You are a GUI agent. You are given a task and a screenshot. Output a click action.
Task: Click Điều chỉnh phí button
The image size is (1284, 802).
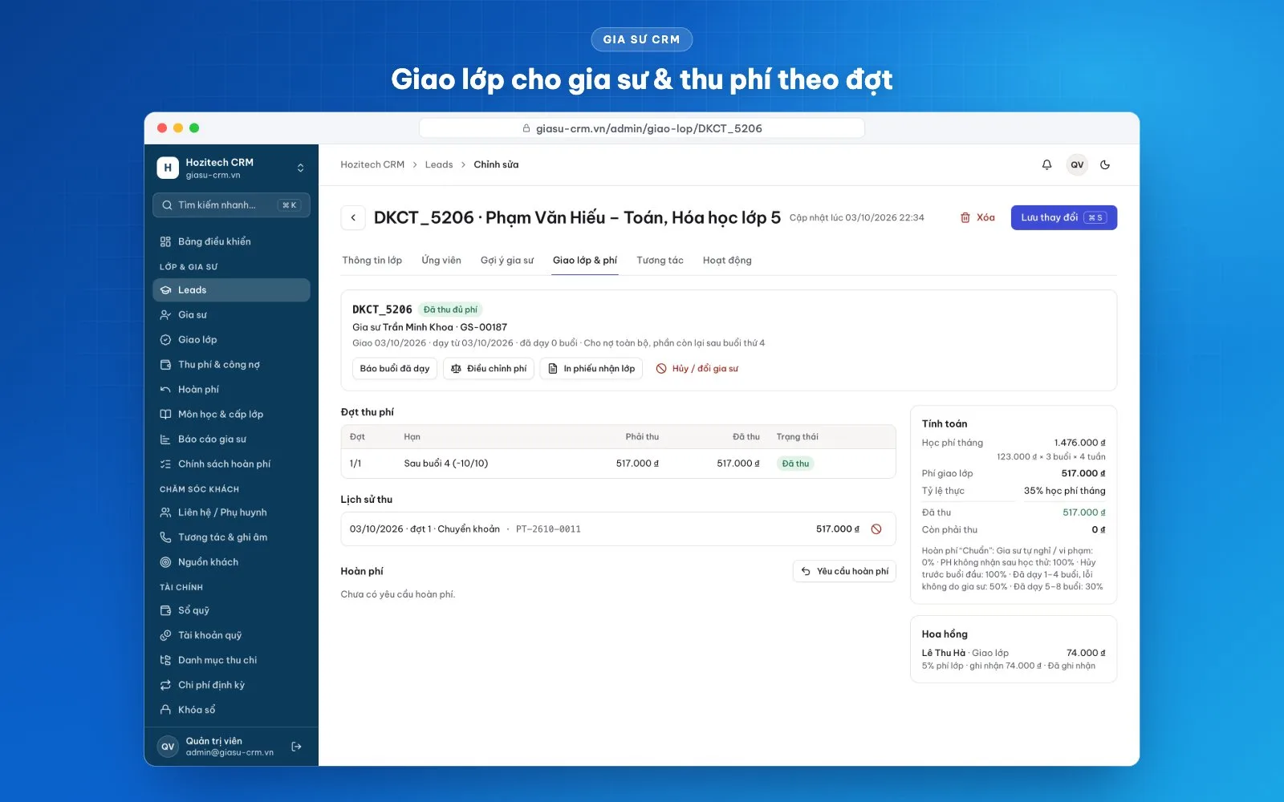click(489, 369)
